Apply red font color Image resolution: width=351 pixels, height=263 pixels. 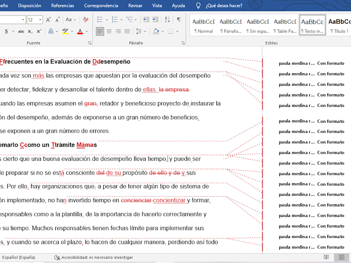coord(80,32)
